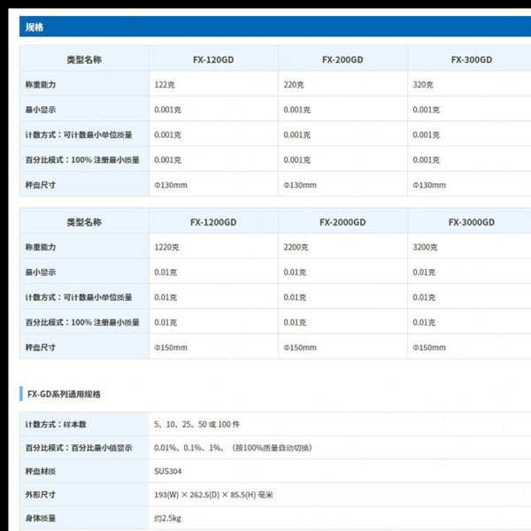Click the FX-GD系列通用规格 section heading
This screenshot has width=531, height=531.
[64, 394]
